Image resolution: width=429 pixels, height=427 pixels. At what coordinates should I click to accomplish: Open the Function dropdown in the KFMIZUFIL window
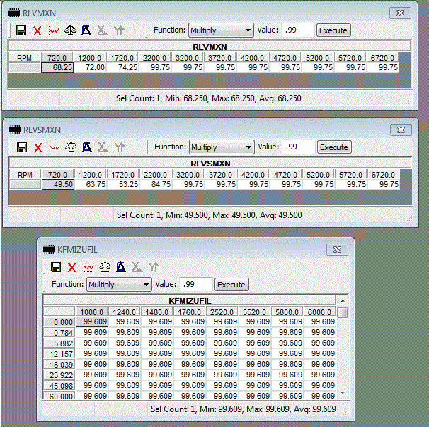(x=119, y=285)
